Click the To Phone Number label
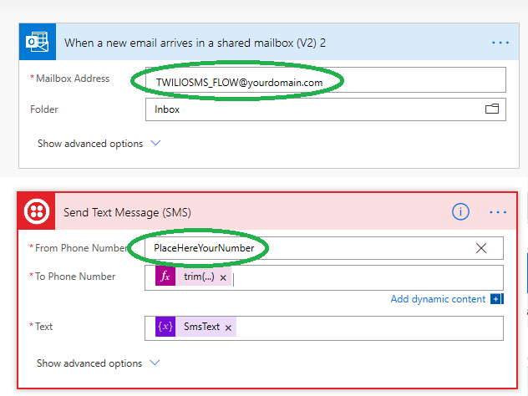528x396 pixels. [75, 277]
